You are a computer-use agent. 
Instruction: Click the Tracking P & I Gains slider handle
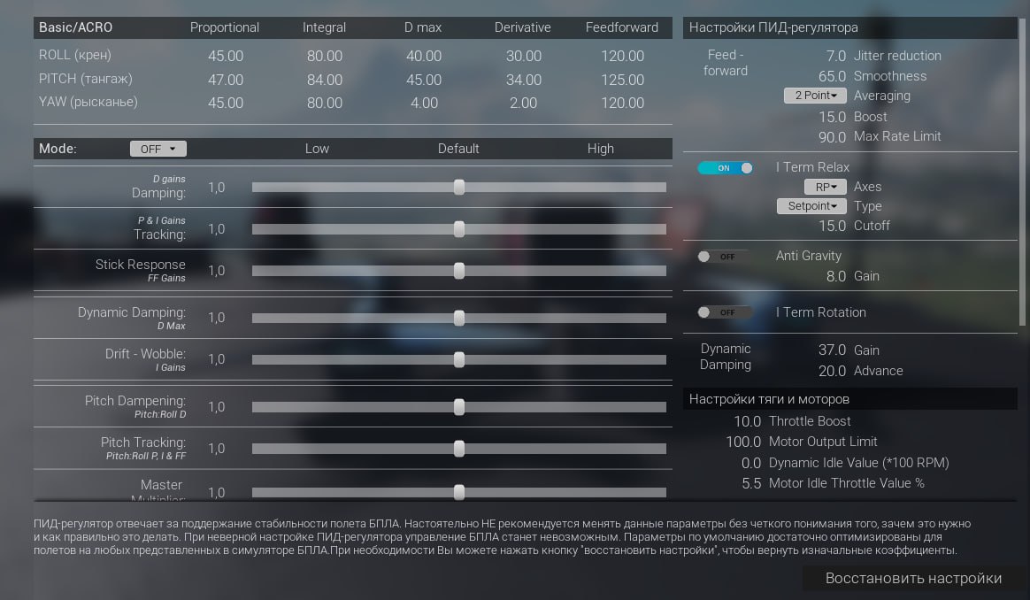[x=459, y=228]
